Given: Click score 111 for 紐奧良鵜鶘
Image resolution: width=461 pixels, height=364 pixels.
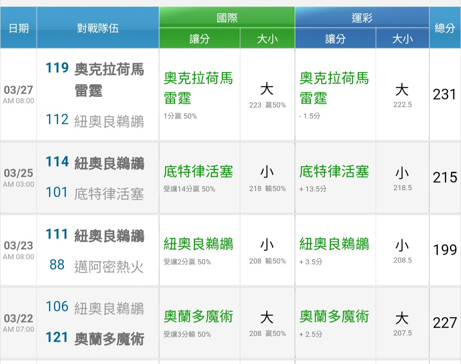Looking at the screenshot, I should point(57,234).
